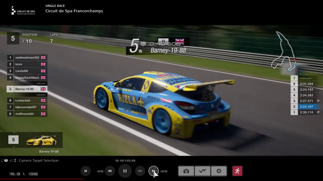The width and height of the screenshot is (323, 181).
Task: Click the Circuit de Spa-Francorchamps title
Action: click(74, 11)
